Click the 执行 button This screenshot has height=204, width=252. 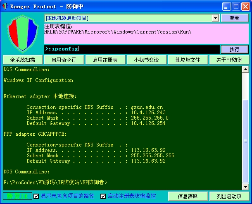235,49
